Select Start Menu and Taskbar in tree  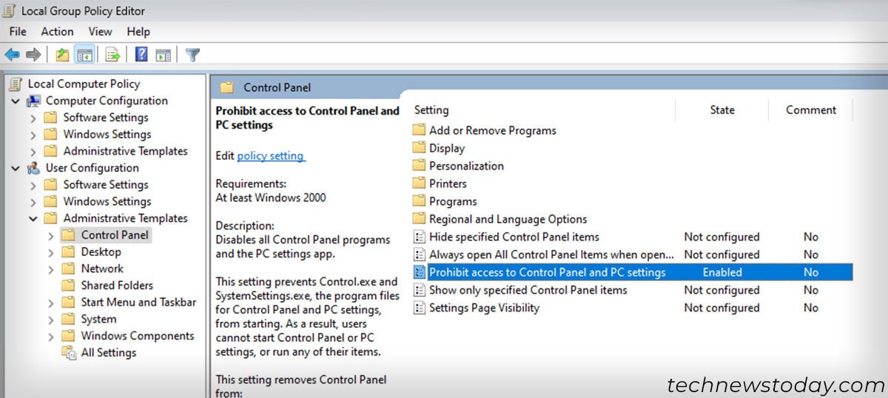138,303
